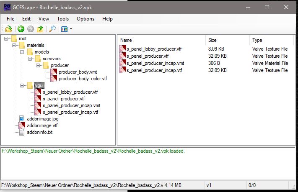Open the Options menu
Viewport: 298px width, 192px height.
pyautogui.click(x=86, y=19)
